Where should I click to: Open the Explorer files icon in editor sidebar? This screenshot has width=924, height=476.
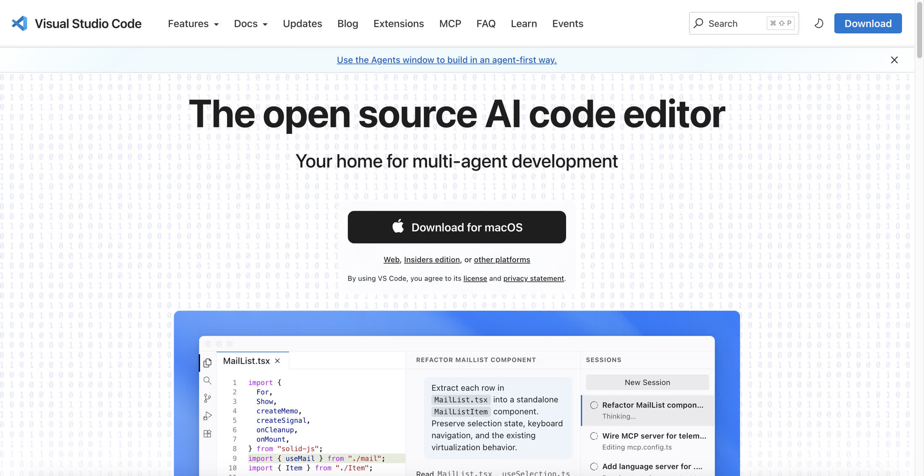[207, 363]
